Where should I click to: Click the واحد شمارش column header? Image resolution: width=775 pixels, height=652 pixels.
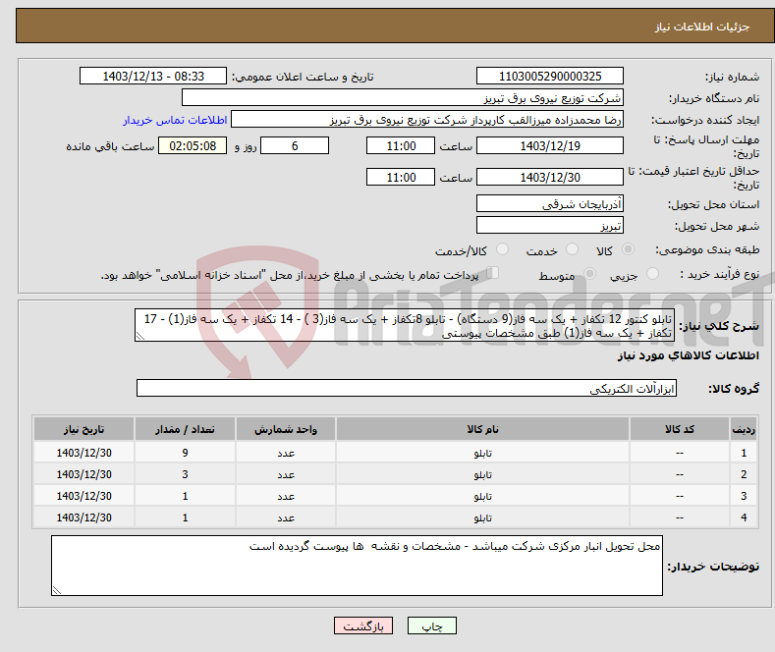coord(286,429)
